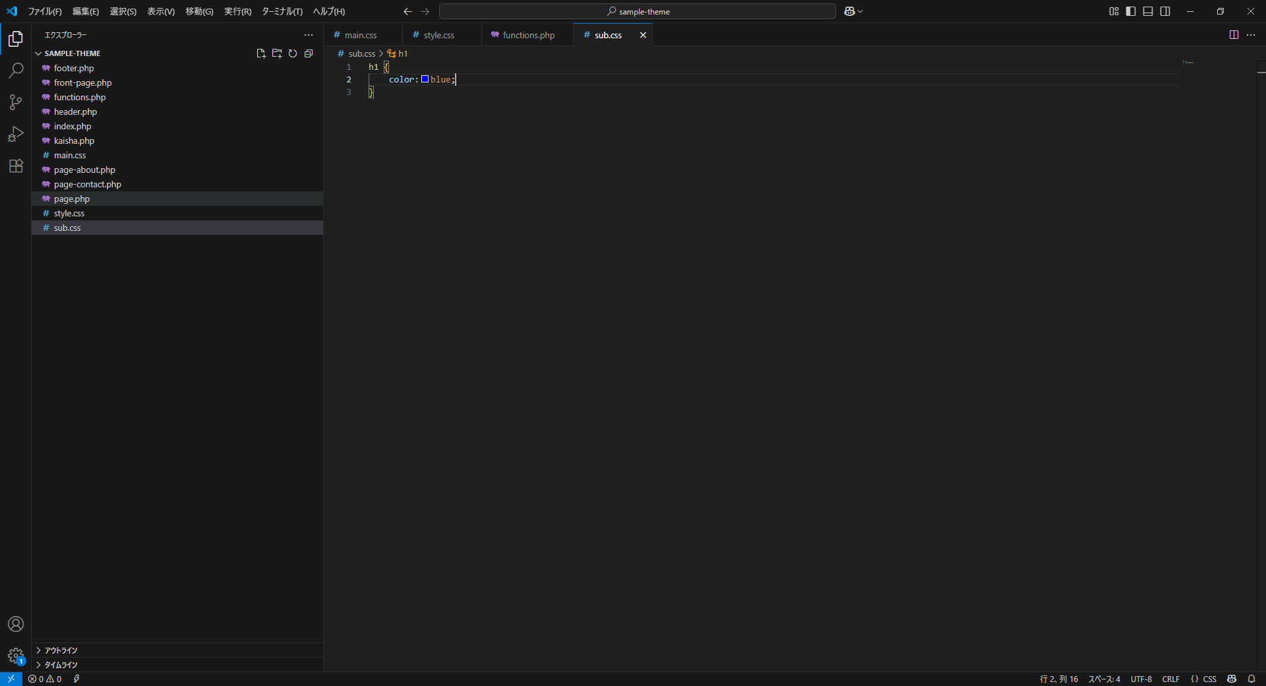Click the sample-theme command search box
The height and width of the screenshot is (686, 1266).
638,11
